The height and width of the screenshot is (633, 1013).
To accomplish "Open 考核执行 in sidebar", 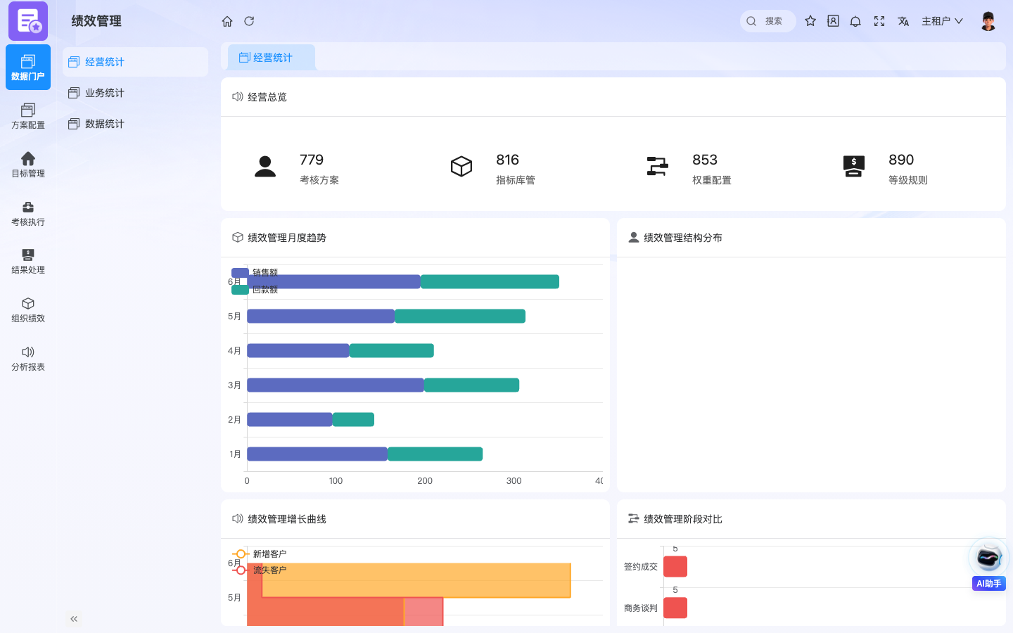I will (28, 213).
